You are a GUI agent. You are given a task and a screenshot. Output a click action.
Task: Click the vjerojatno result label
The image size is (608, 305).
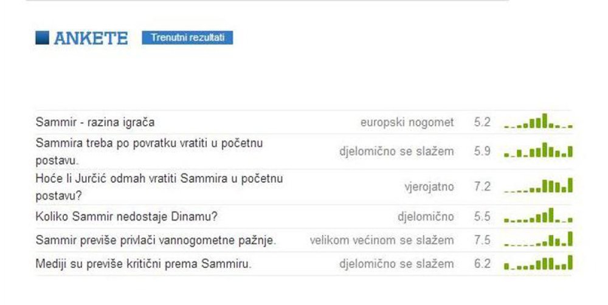pyautogui.click(x=429, y=187)
